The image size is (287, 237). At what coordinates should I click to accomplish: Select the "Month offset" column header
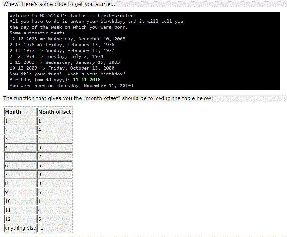click(x=55, y=112)
